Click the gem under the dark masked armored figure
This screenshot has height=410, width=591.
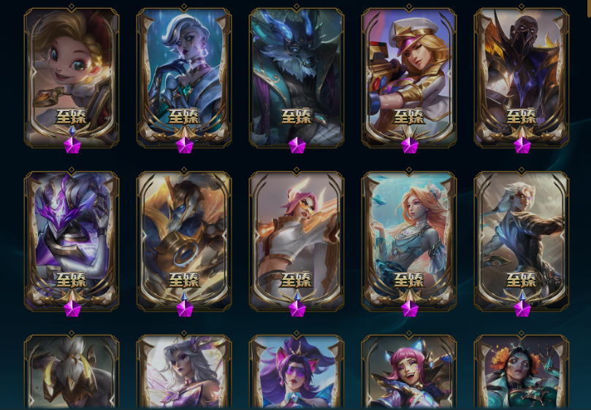pos(522,145)
